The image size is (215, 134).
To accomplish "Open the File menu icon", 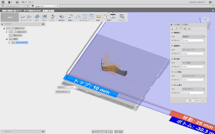I will tap(10, 2).
